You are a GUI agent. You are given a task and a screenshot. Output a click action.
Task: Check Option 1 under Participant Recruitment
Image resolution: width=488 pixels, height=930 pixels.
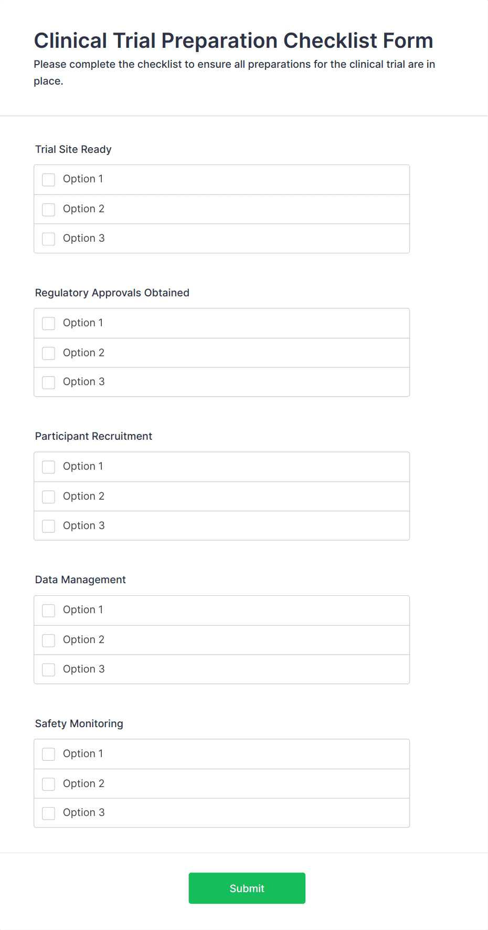coord(48,467)
